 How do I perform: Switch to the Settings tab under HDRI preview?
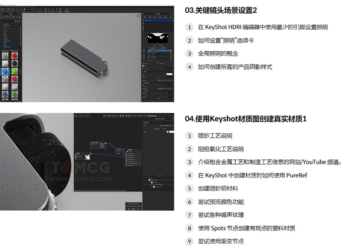coord(154,45)
